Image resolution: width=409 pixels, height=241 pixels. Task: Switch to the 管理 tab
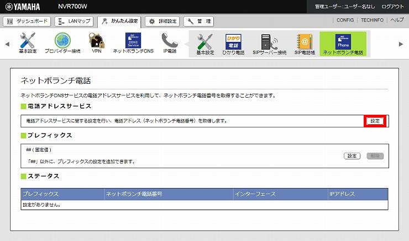click(x=199, y=22)
